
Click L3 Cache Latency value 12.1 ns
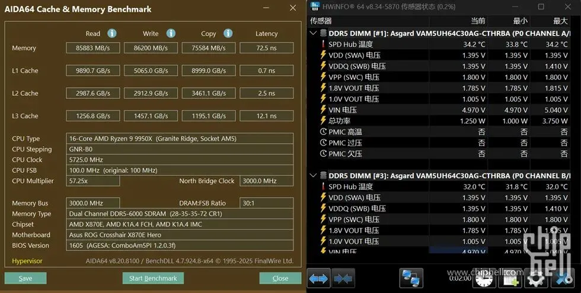[267, 116]
